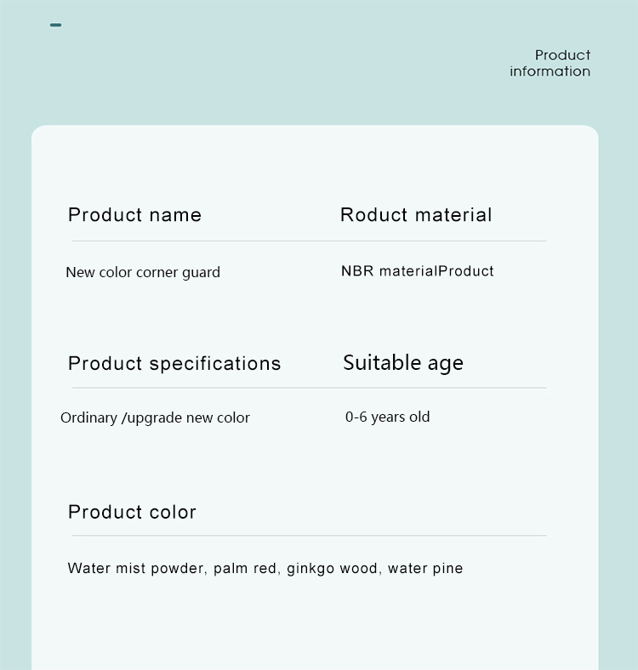Image resolution: width=638 pixels, height=670 pixels.
Task: Click the divider under Product name
Action: (x=309, y=241)
